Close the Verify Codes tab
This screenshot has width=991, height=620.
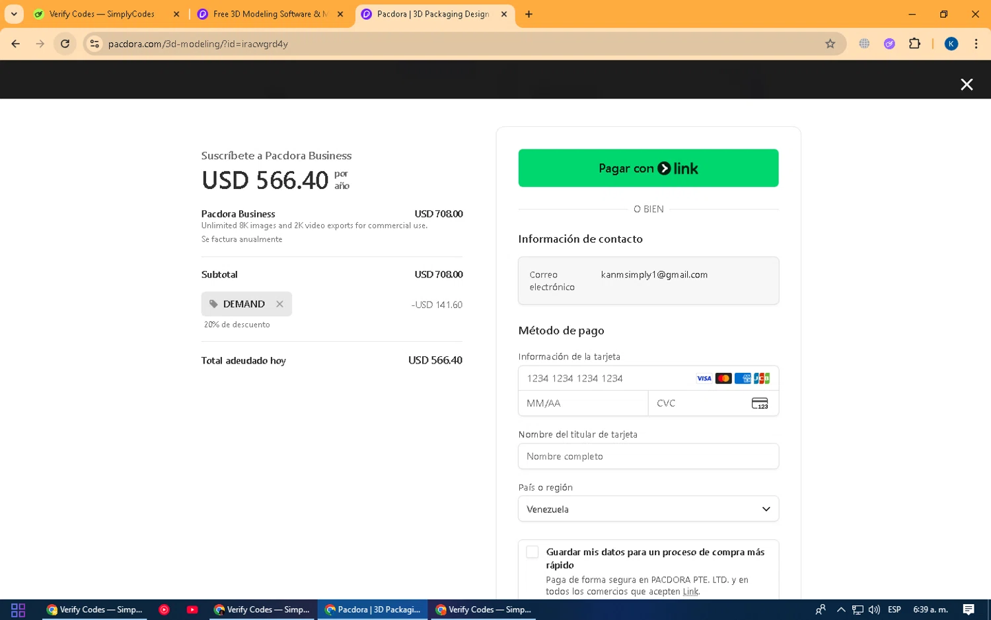(x=176, y=14)
